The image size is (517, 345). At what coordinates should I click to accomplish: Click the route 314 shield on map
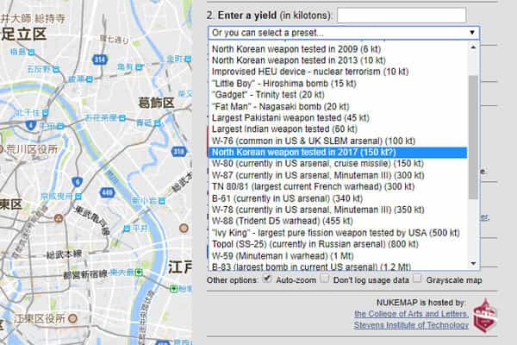100,60
